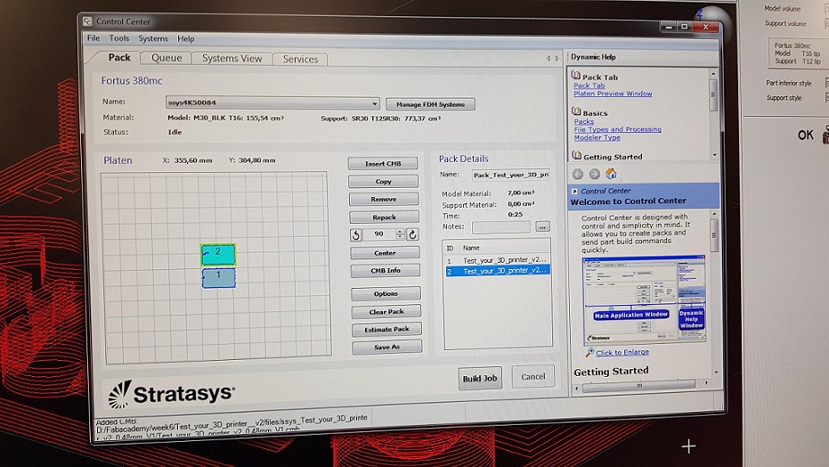Click the Center button
Screen dimensions: 829x467
pos(385,253)
